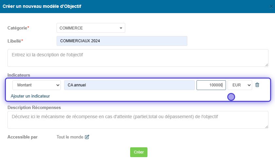Click the 100000 amount field
Screen dimensions: 275x164
coord(211,85)
